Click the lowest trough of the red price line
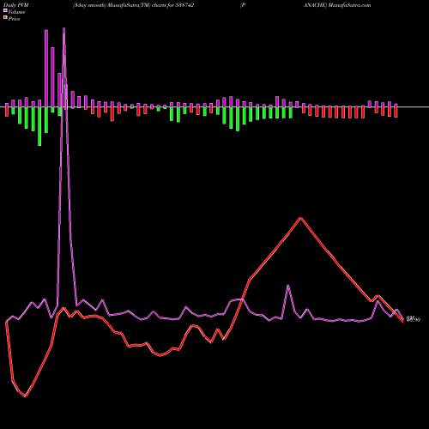 25,396
